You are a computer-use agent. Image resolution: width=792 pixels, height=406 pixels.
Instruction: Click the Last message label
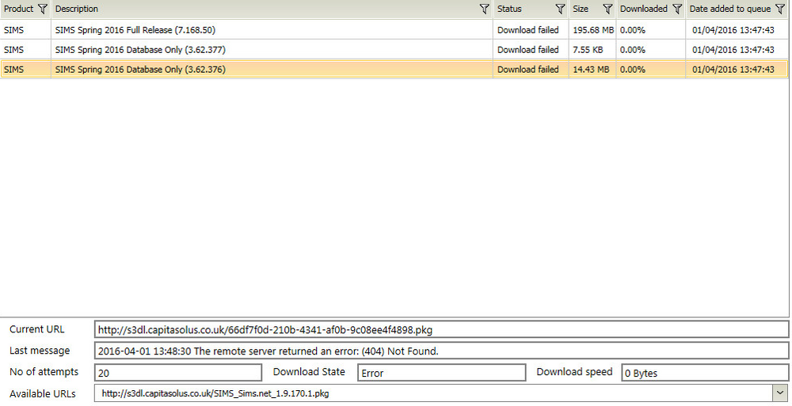tap(40, 351)
